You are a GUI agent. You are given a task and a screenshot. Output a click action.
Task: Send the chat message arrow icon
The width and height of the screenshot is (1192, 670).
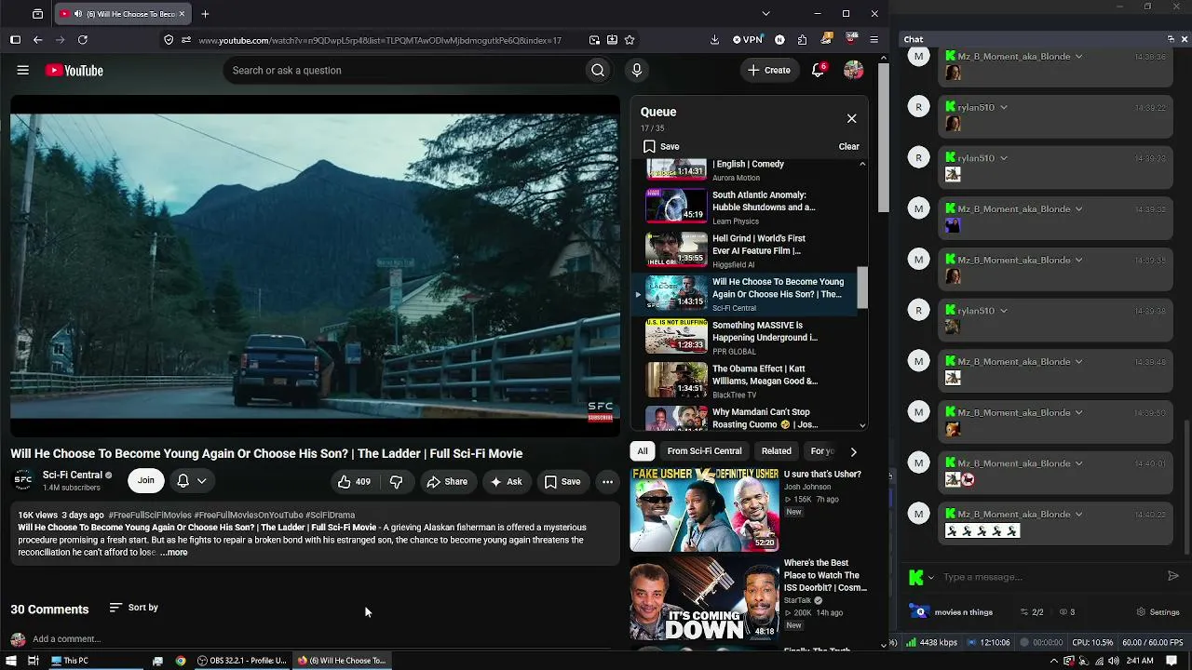1173,576
